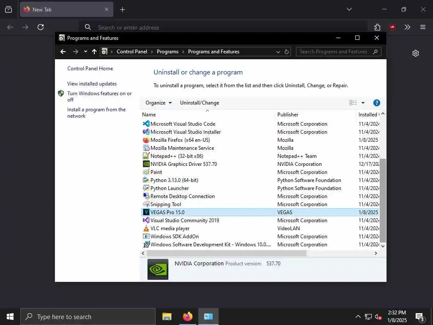Screen dimensions: 433x325
Task: Open the Windows Start menu
Action: 10,317
